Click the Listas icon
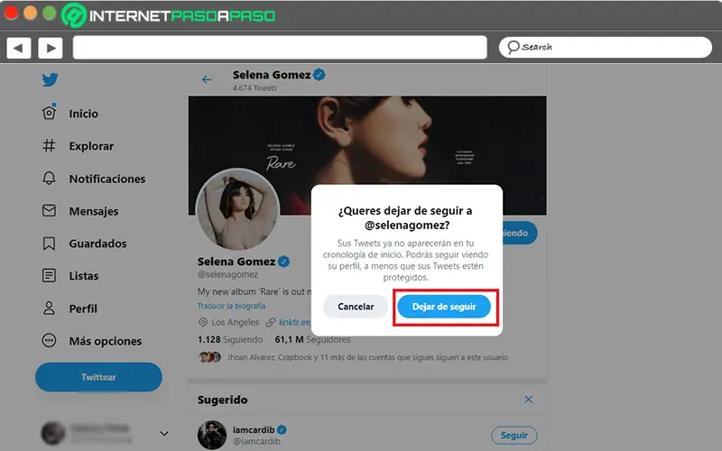722x451 pixels. point(51,276)
